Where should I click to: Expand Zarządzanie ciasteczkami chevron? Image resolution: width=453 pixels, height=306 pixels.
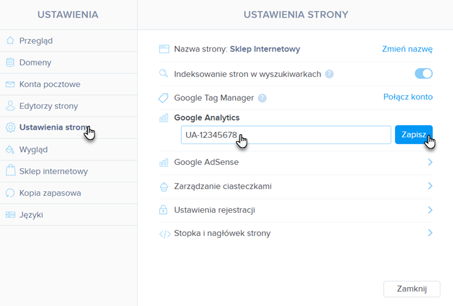pos(430,186)
